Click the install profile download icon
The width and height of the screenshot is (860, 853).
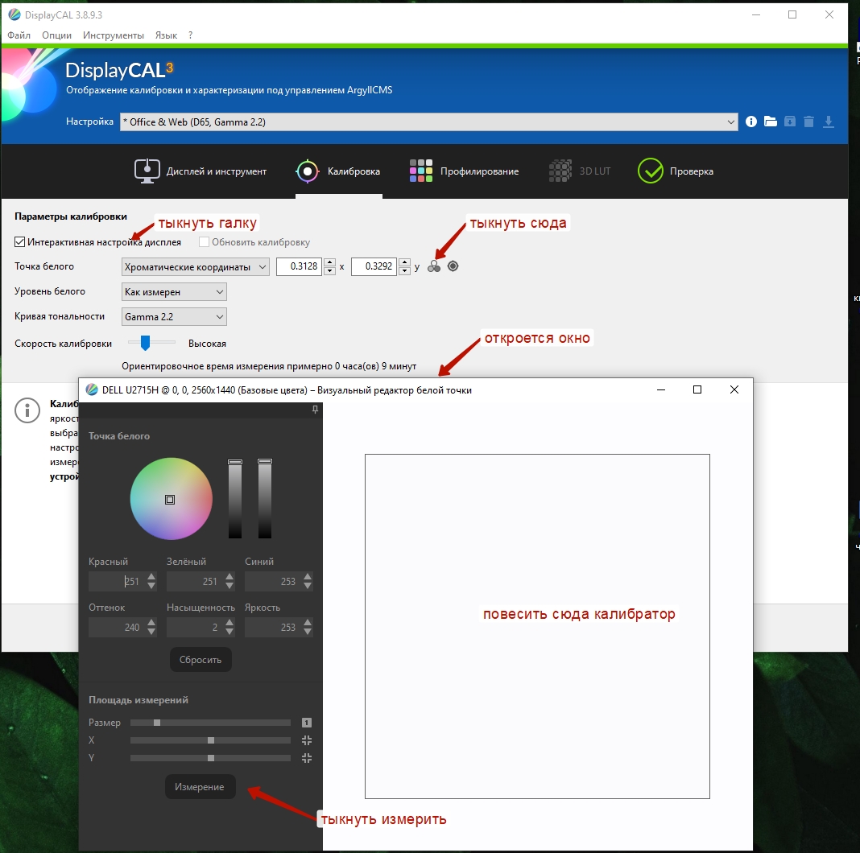[x=829, y=122]
